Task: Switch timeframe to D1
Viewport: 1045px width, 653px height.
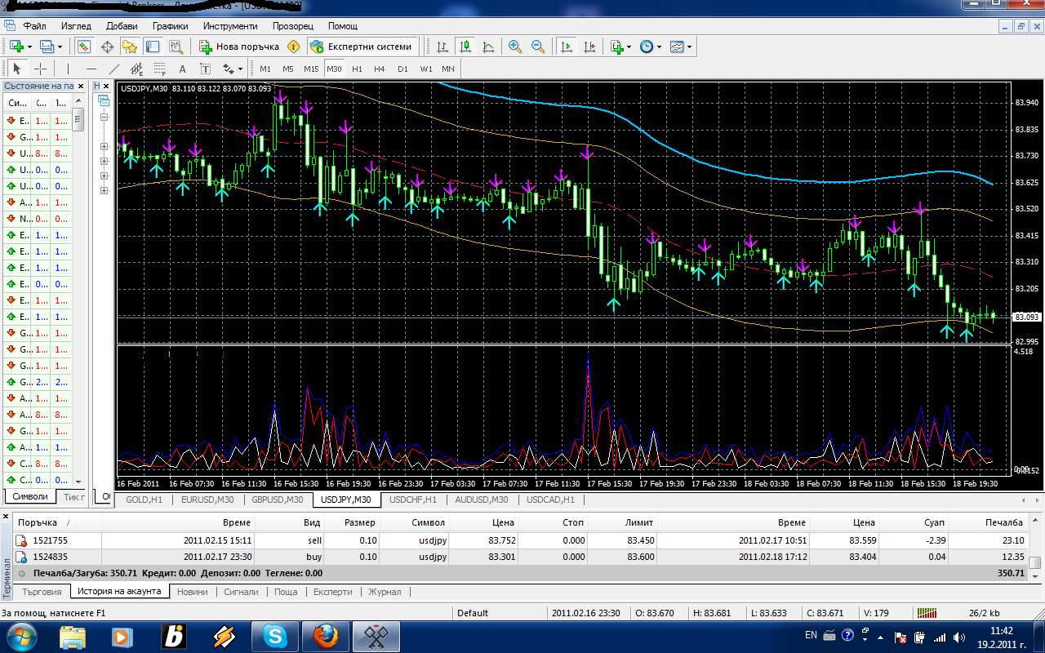Action: (402, 69)
